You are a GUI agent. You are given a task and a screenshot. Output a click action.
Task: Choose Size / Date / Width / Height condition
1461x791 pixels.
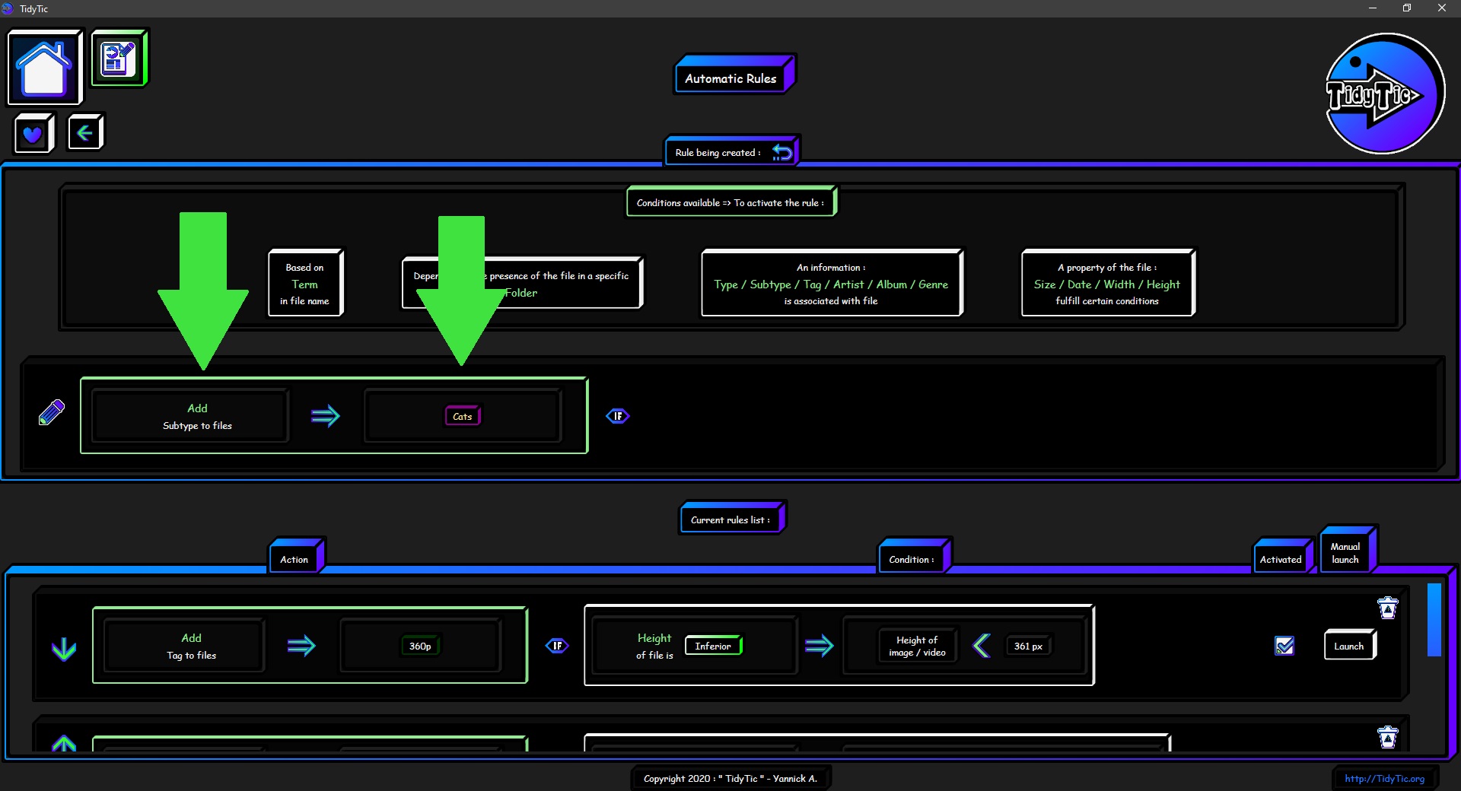(x=1107, y=284)
